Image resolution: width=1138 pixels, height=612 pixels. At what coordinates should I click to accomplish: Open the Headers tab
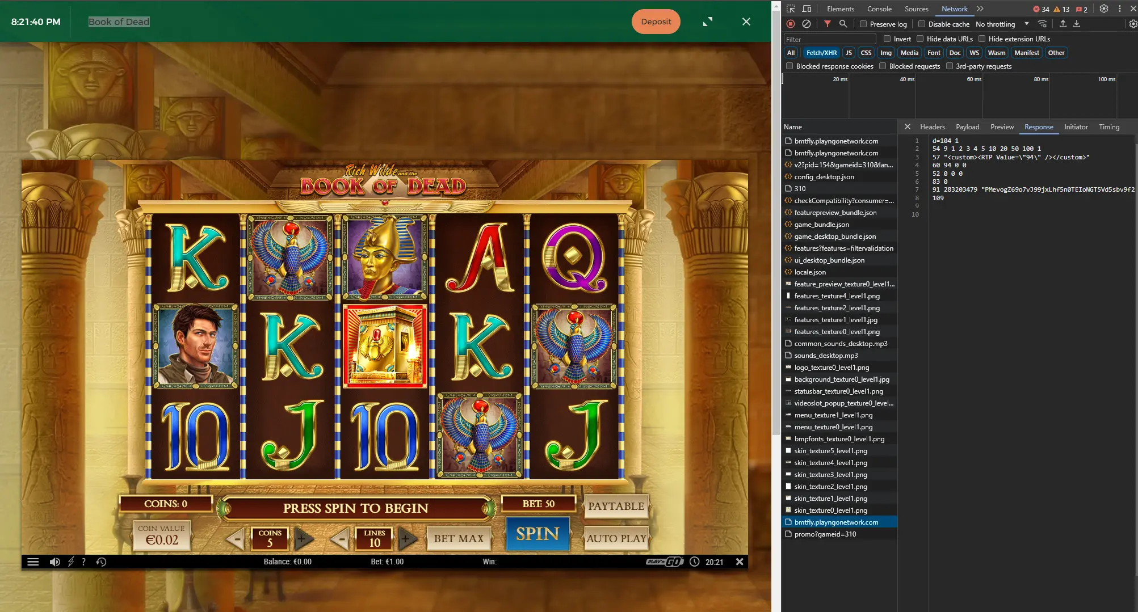tap(932, 126)
